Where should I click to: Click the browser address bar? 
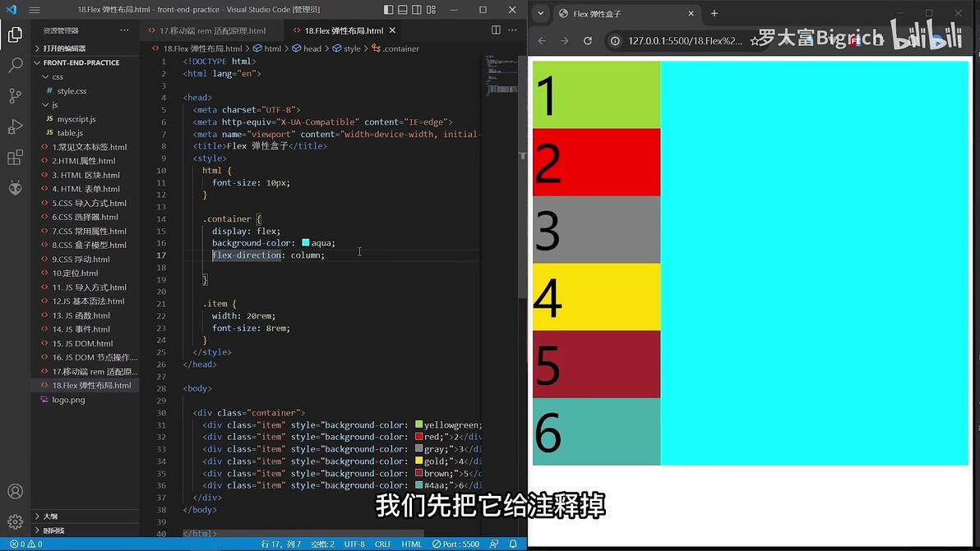tap(684, 40)
